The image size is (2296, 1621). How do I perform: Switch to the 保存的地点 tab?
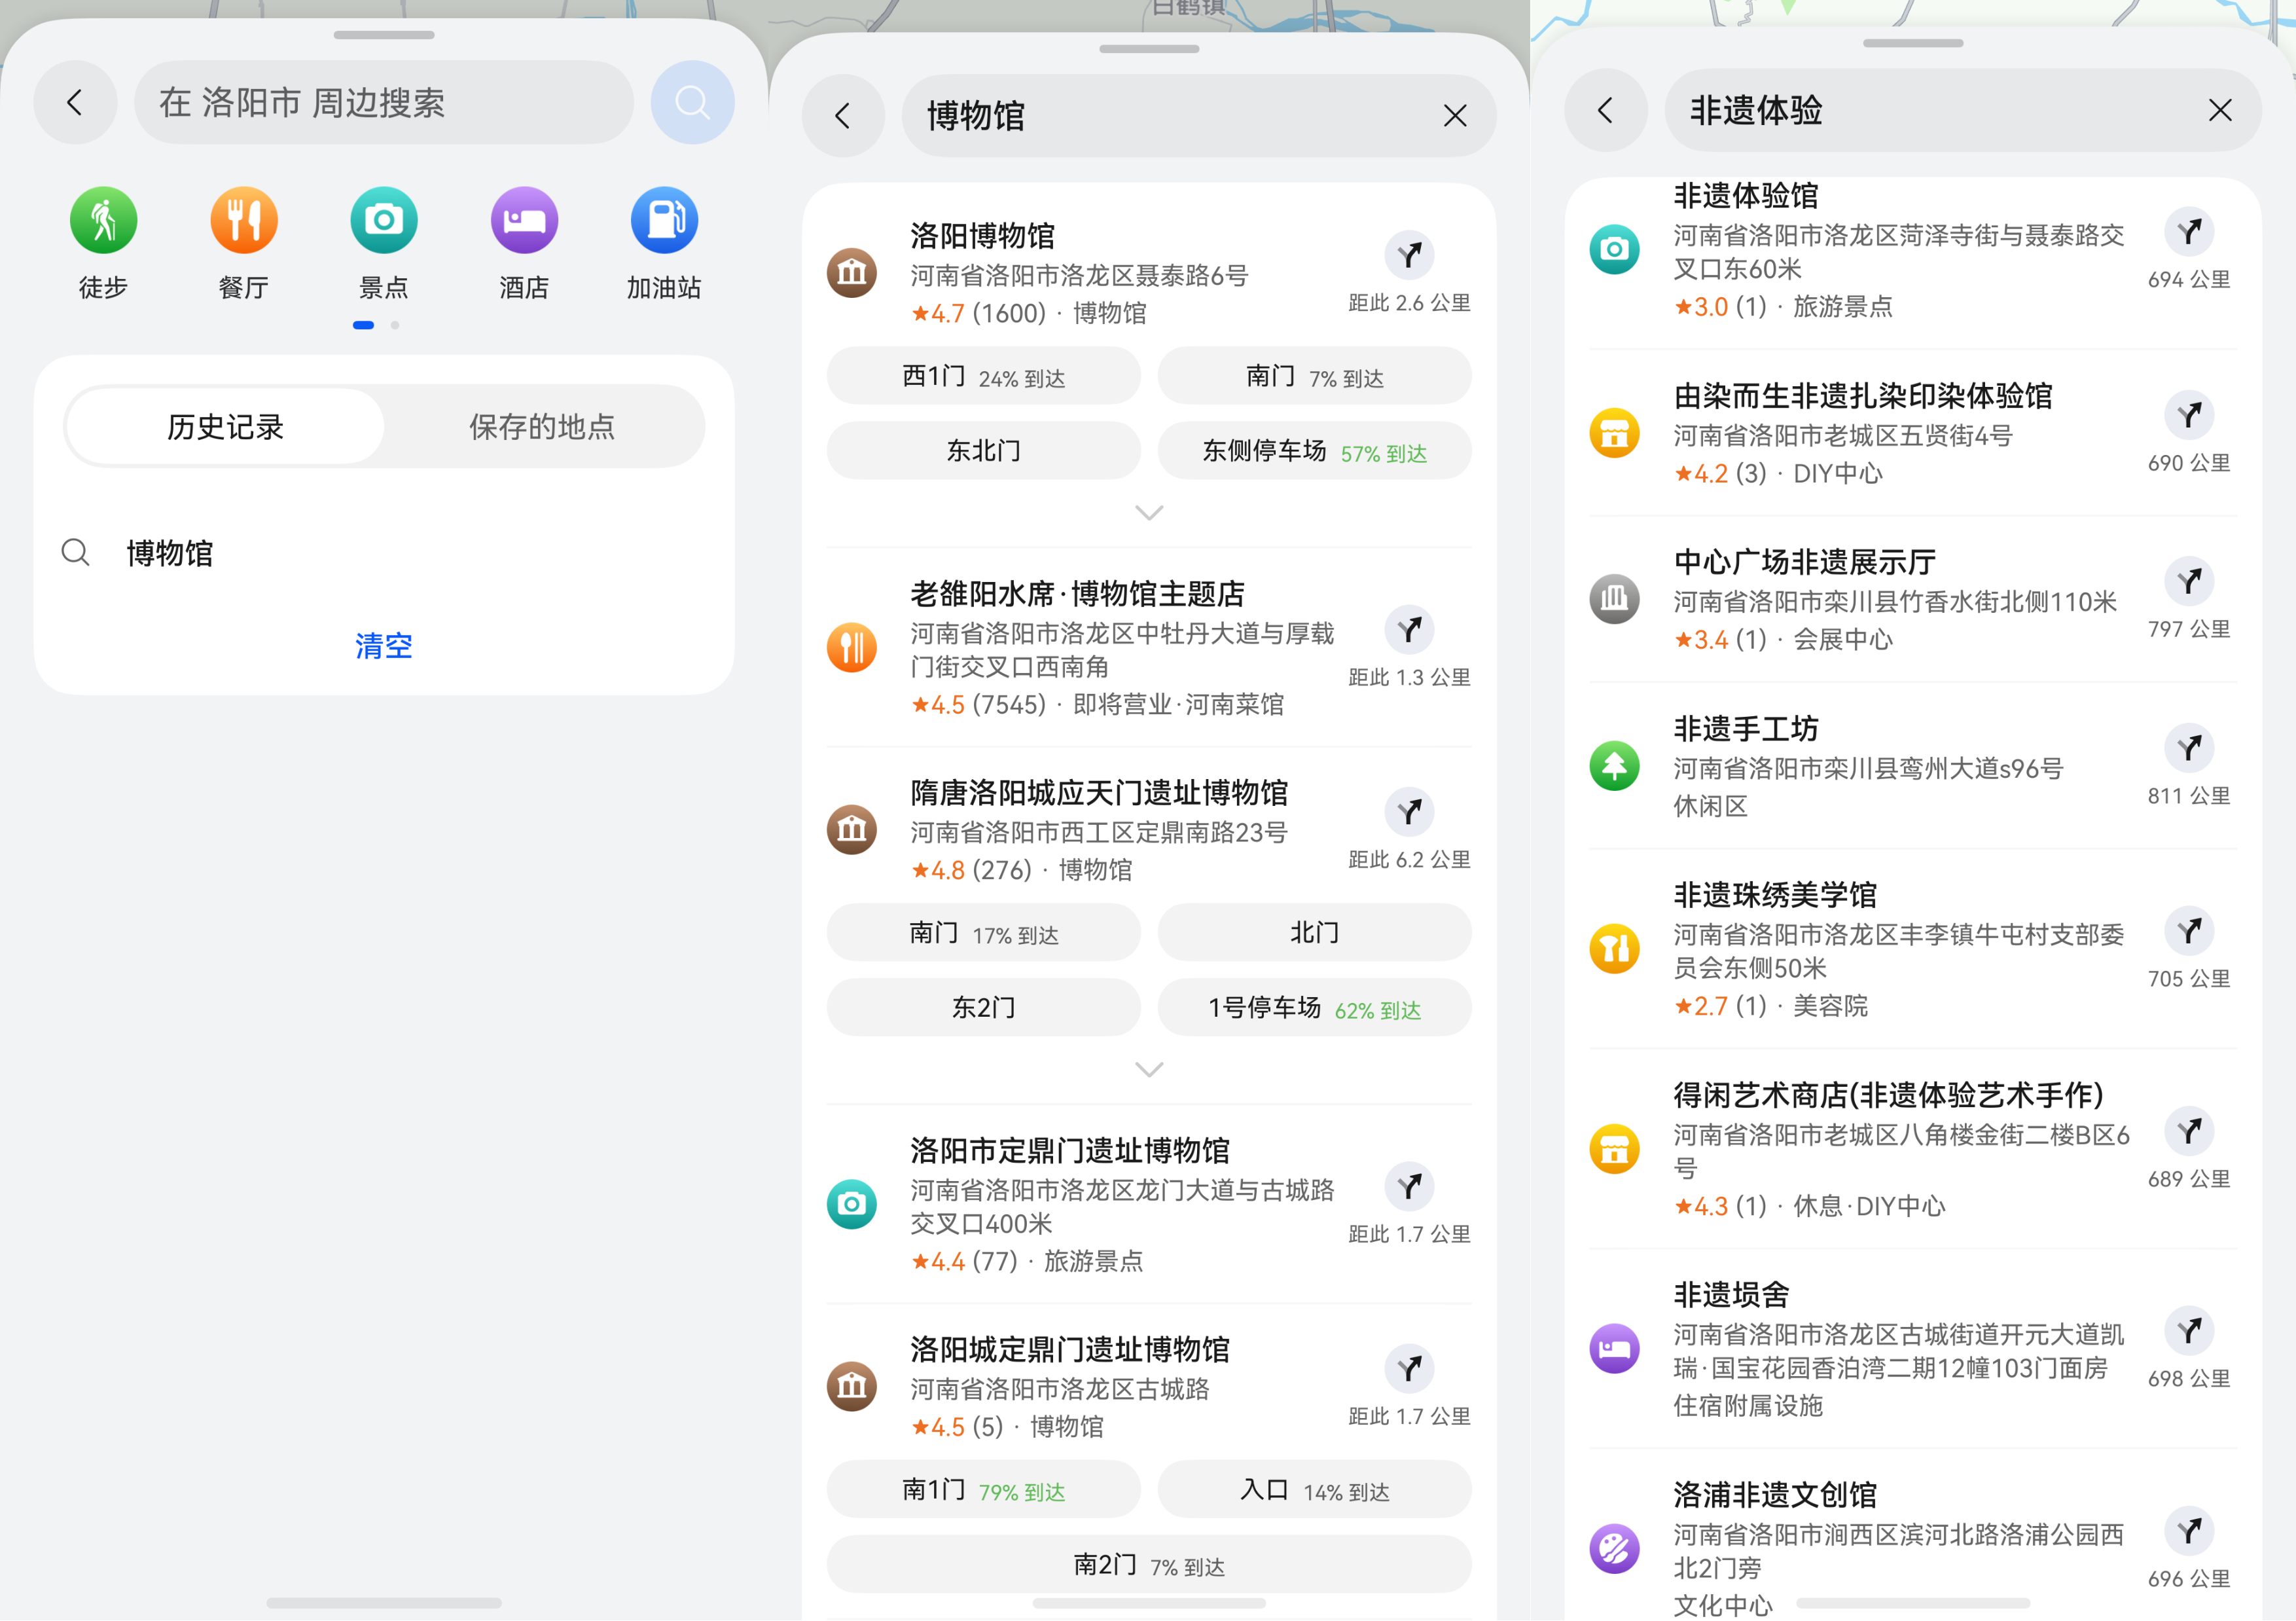[542, 427]
